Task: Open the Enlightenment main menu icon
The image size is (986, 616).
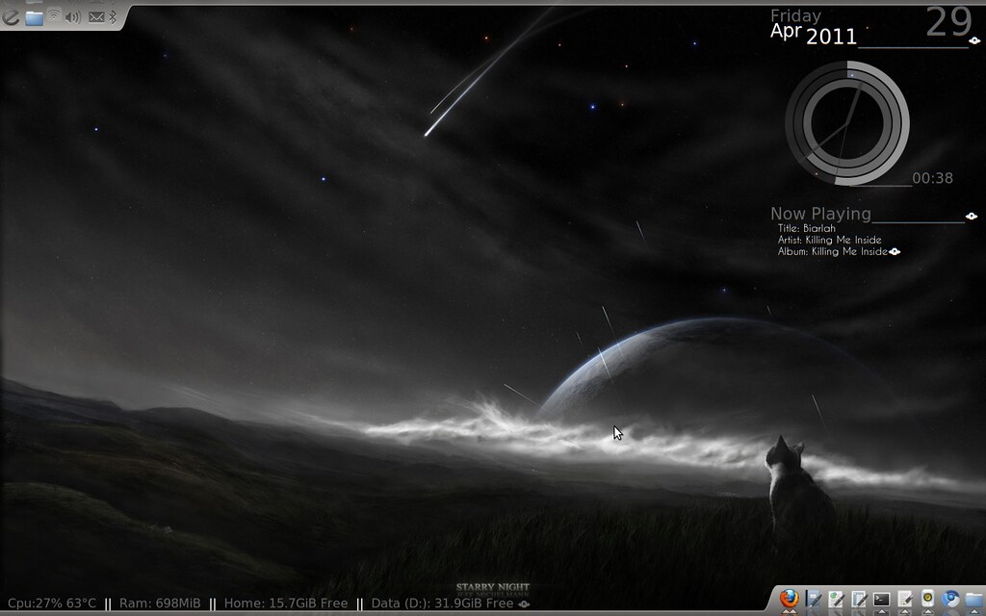Action: click(10, 17)
